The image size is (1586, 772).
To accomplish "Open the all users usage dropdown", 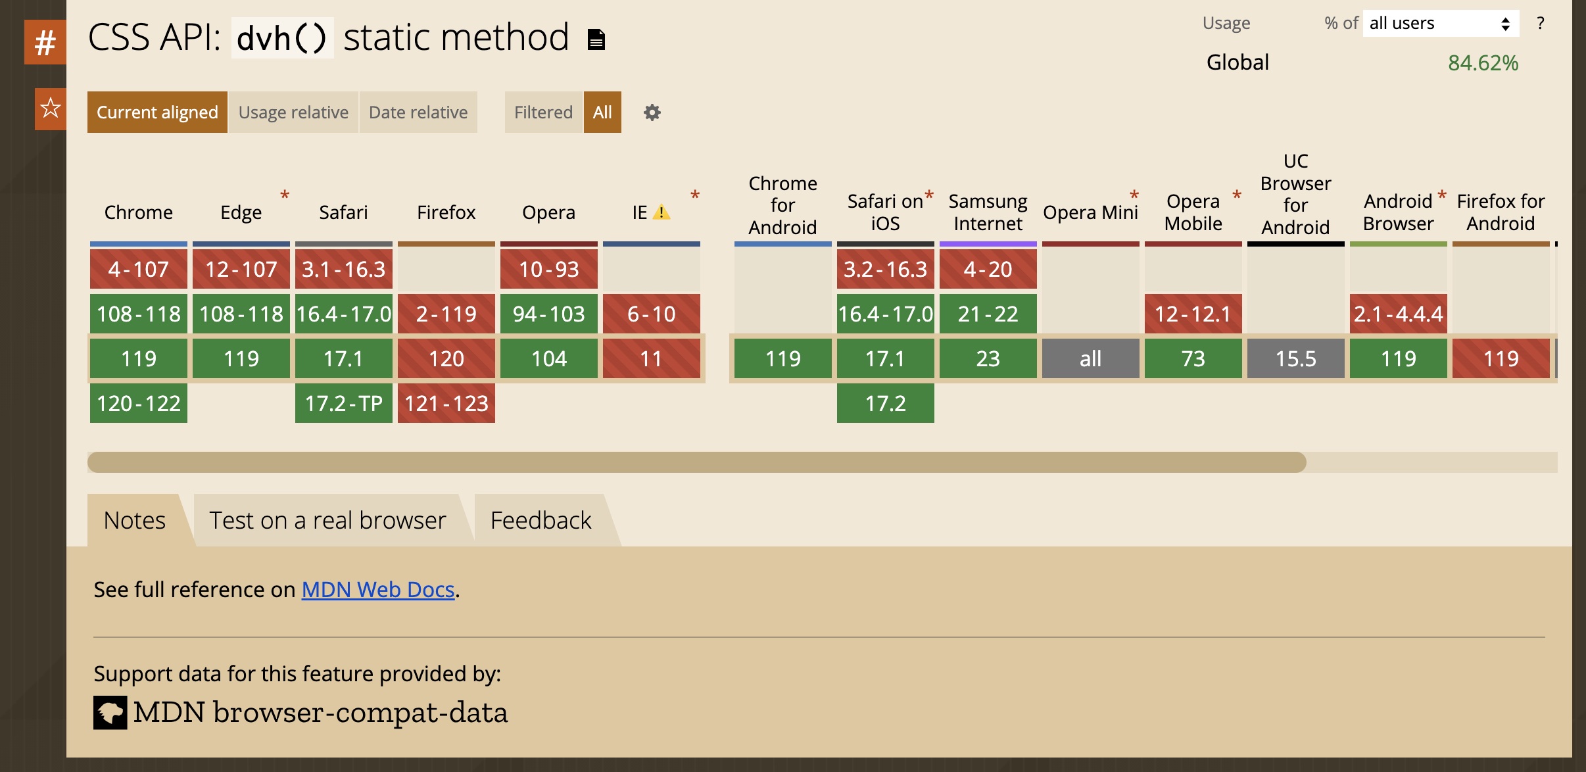I will click(x=1440, y=24).
